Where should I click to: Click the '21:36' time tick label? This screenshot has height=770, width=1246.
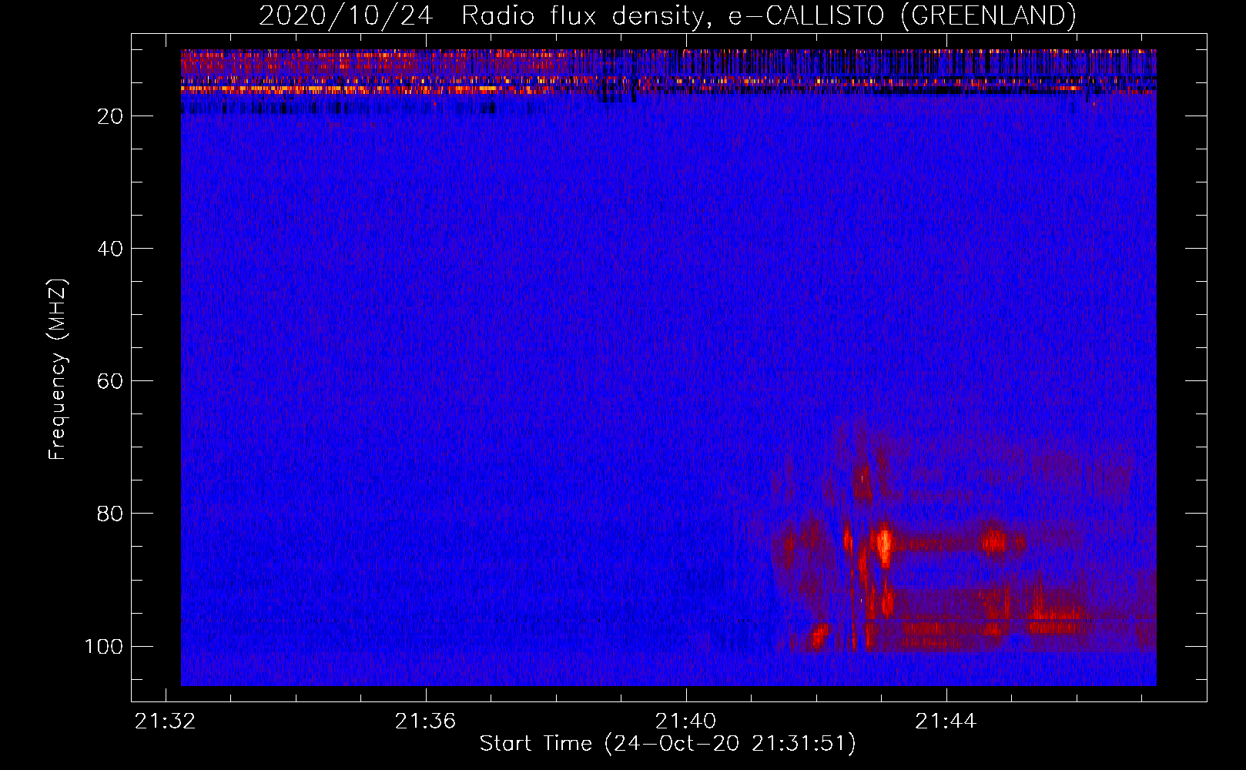425,721
